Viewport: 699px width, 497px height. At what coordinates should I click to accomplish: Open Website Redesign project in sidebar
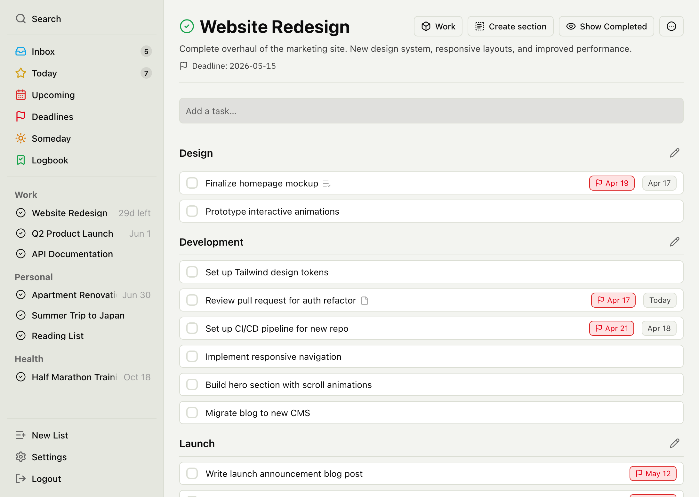pos(82,213)
